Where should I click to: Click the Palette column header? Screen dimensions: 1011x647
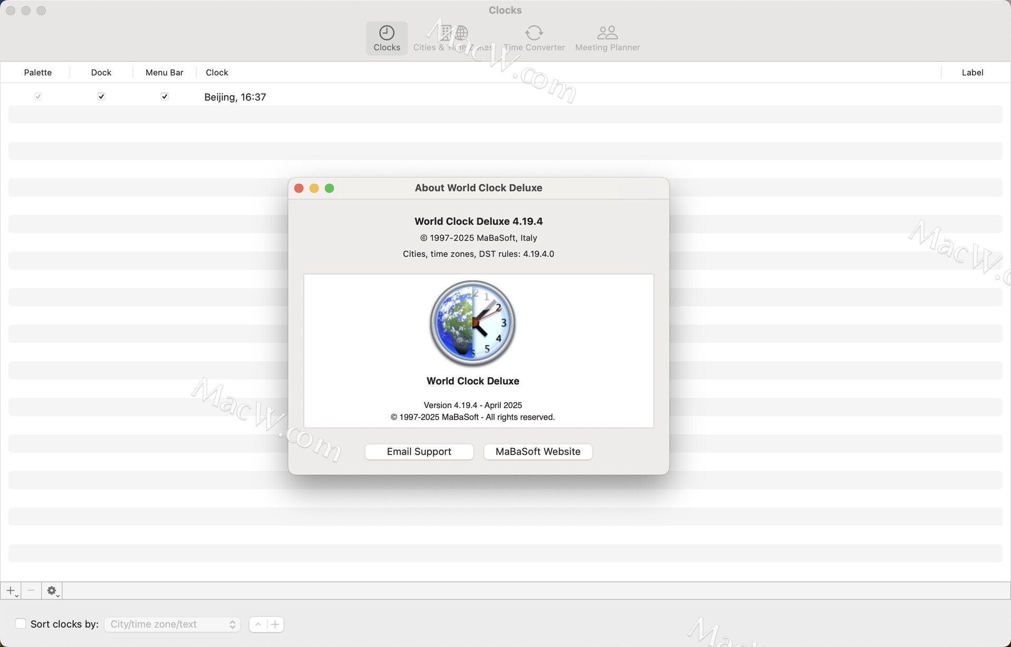(38, 73)
